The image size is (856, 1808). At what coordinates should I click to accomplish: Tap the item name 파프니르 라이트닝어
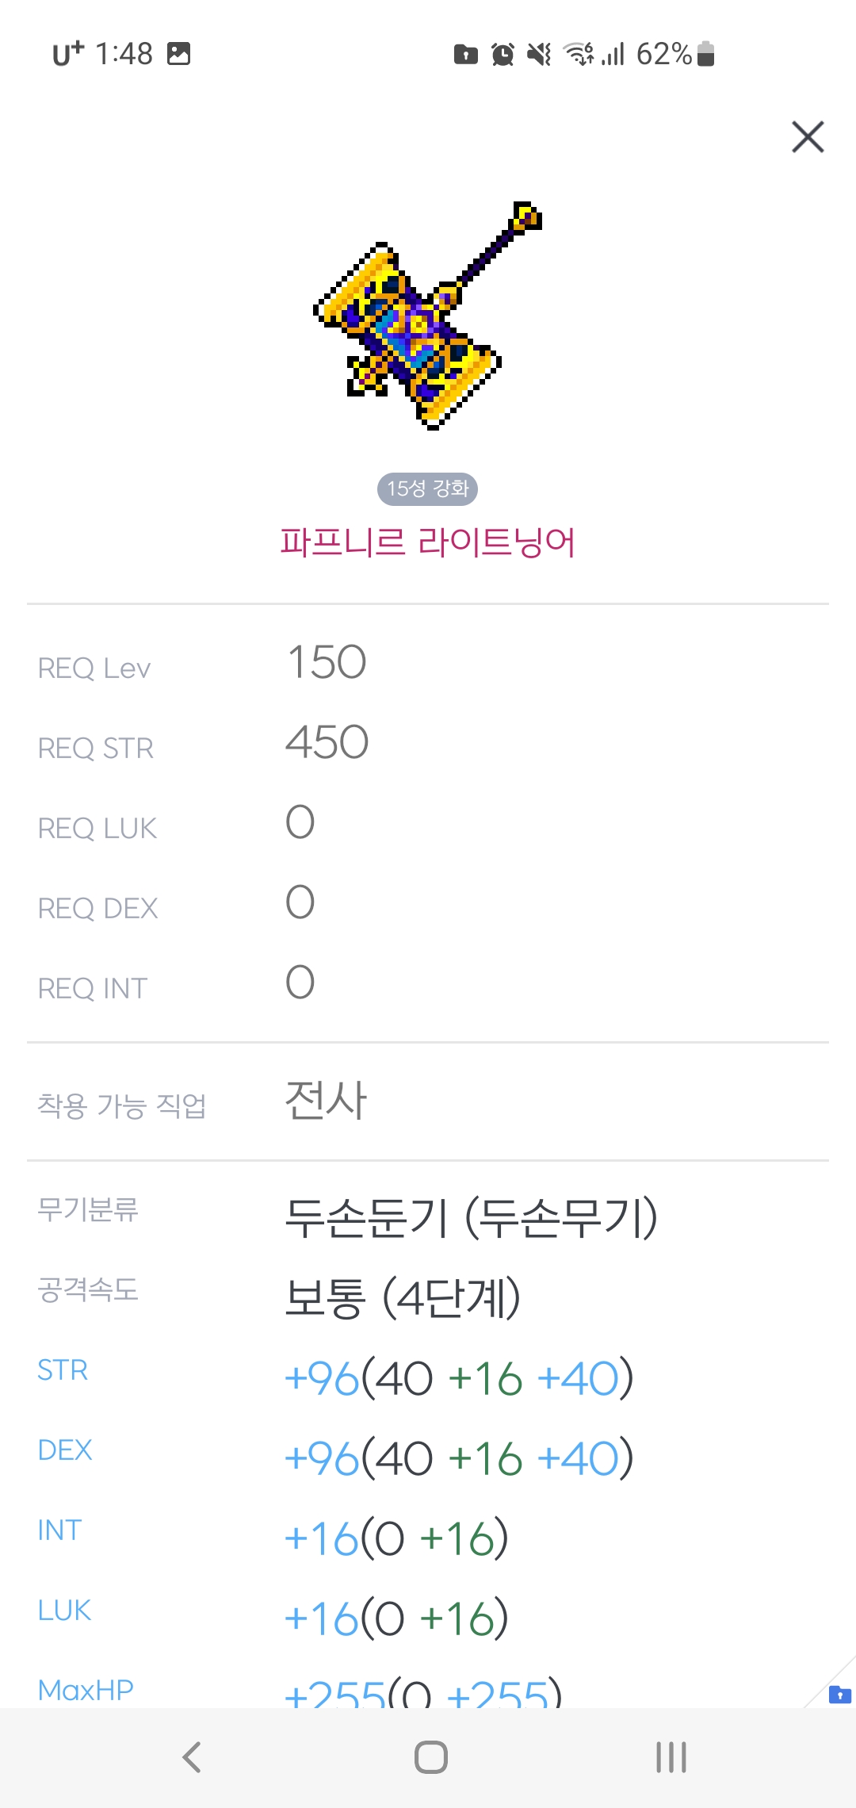point(427,543)
